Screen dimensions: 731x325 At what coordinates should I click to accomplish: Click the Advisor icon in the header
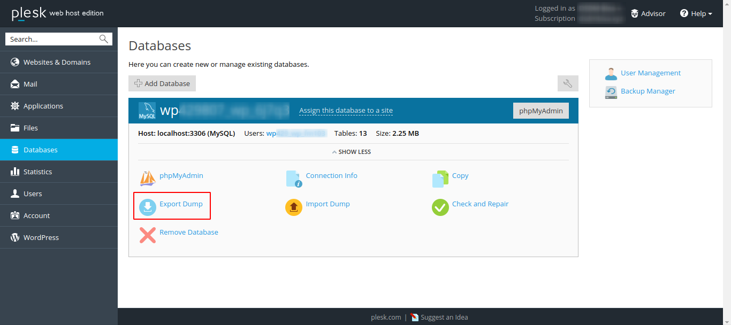635,13
